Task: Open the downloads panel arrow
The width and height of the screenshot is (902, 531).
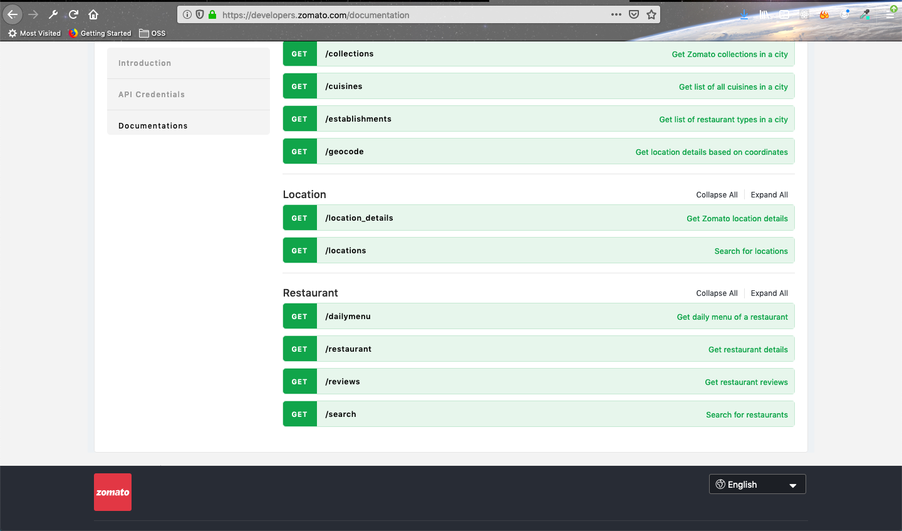Action: point(744,14)
